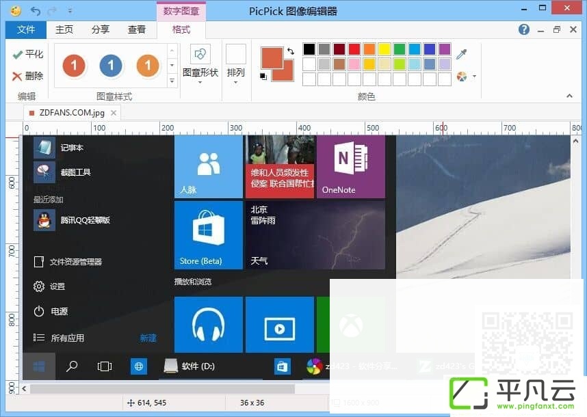
Task: Click the 软件 (D:) taskbar item
Action: pyautogui.click(x=190, y=366)
